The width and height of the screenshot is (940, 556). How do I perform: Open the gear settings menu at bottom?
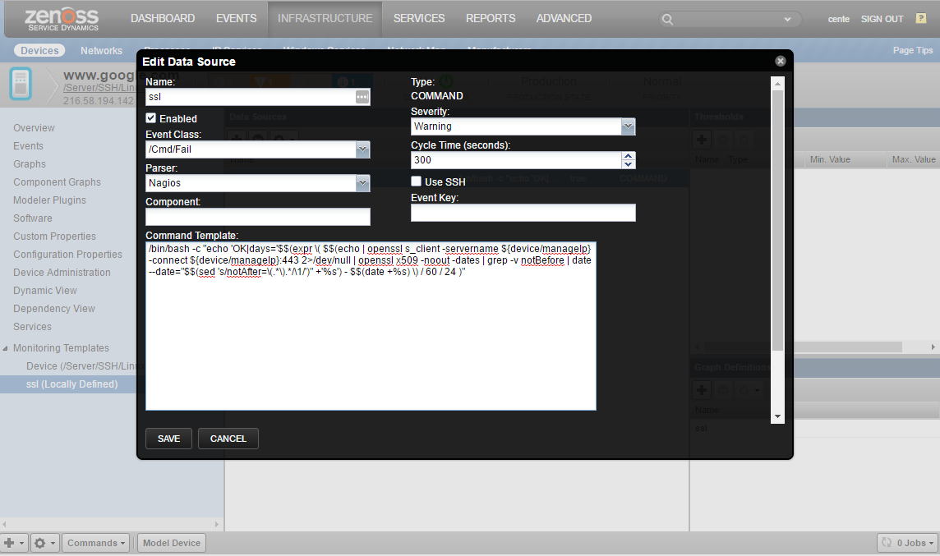point(43,543)
